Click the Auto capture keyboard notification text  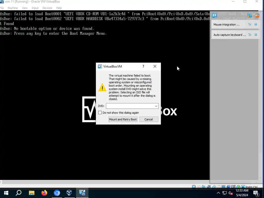230,35
